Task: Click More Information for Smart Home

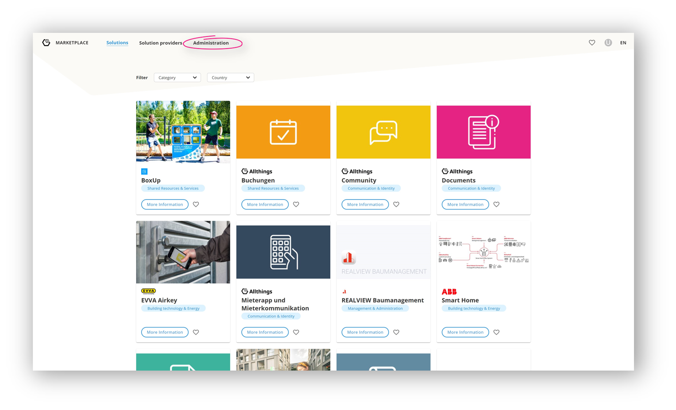Action: click(x=465, y=332)
